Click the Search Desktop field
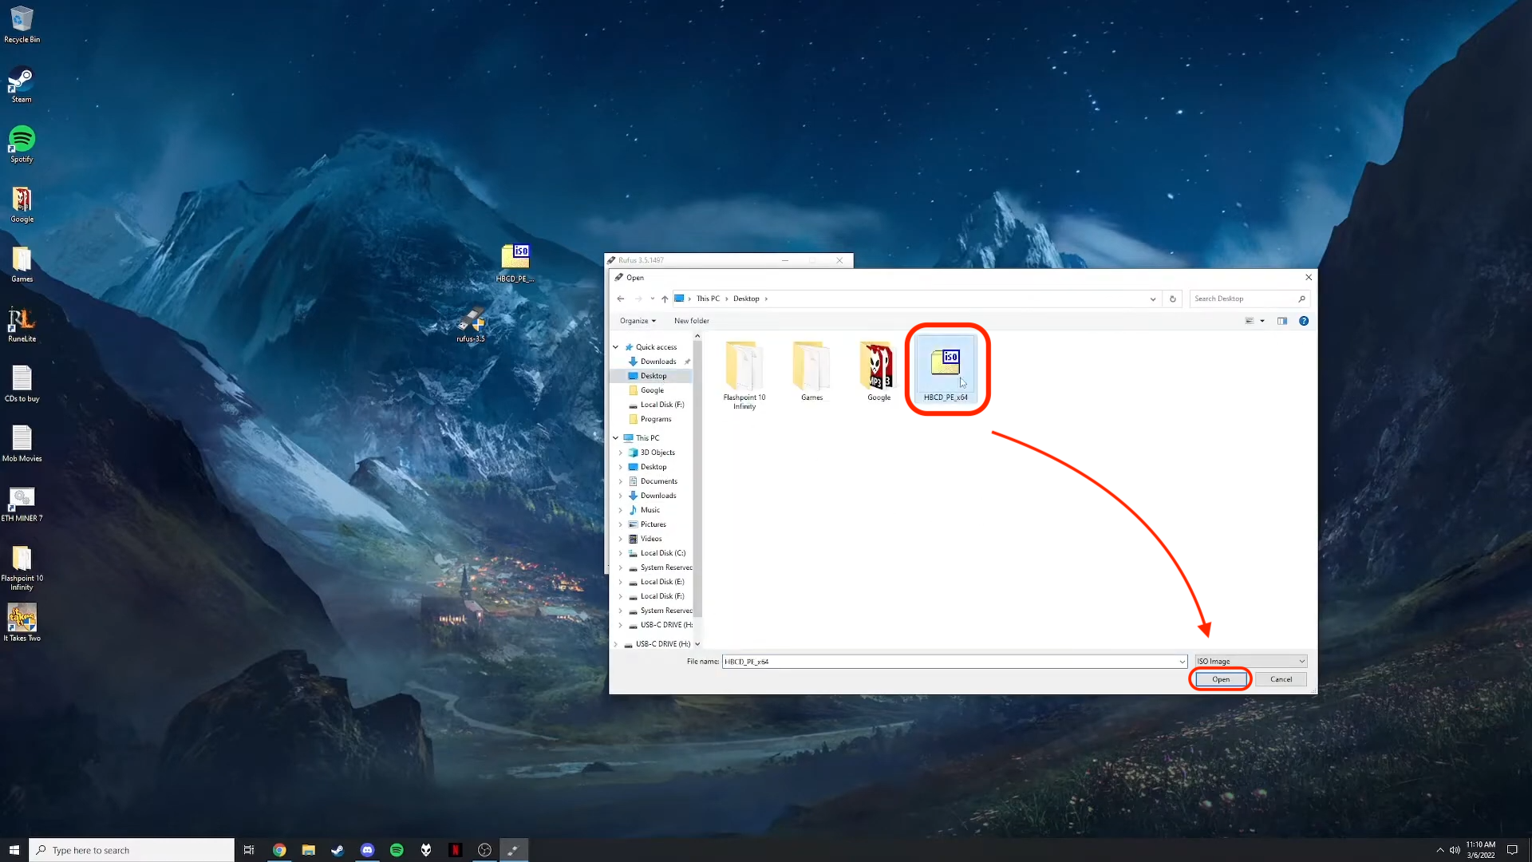The width and height of the screenshot is (1532, 862). coord(1243,299)
